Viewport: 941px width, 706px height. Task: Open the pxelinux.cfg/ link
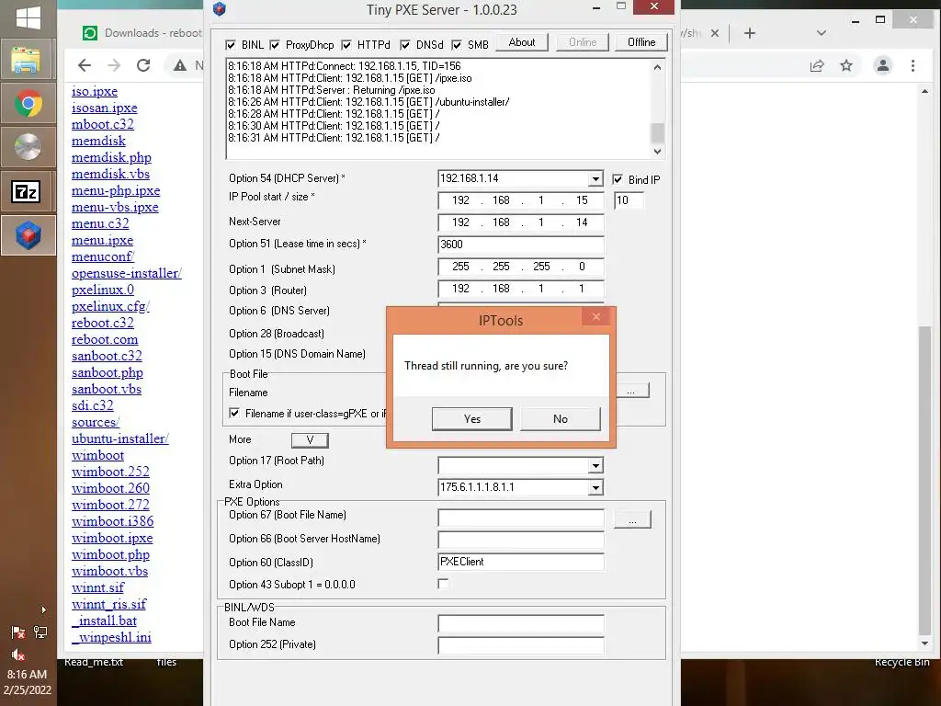pyautogui.click(x=110, y=307)
